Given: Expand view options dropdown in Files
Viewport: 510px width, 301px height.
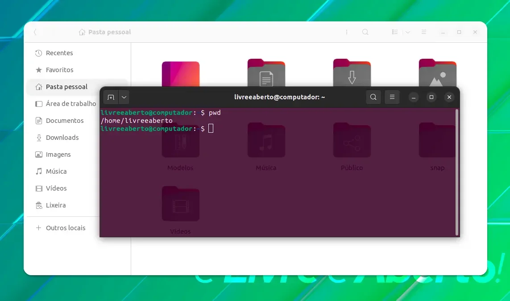Looking at the screenshot, I should click(407, 32).
